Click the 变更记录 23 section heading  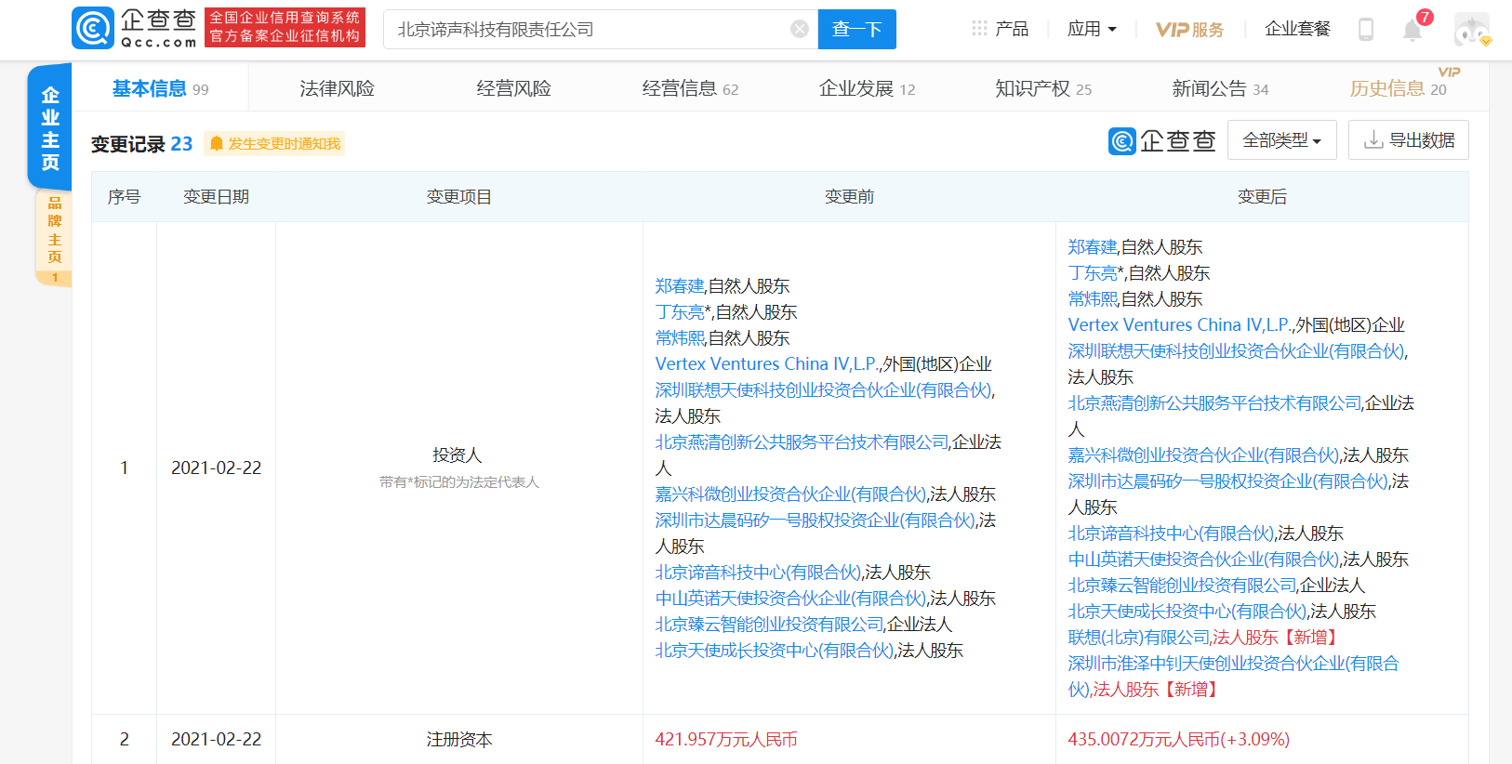point(141,144)
